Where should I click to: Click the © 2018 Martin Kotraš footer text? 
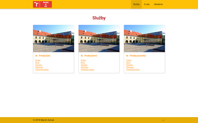pos(44,120)
